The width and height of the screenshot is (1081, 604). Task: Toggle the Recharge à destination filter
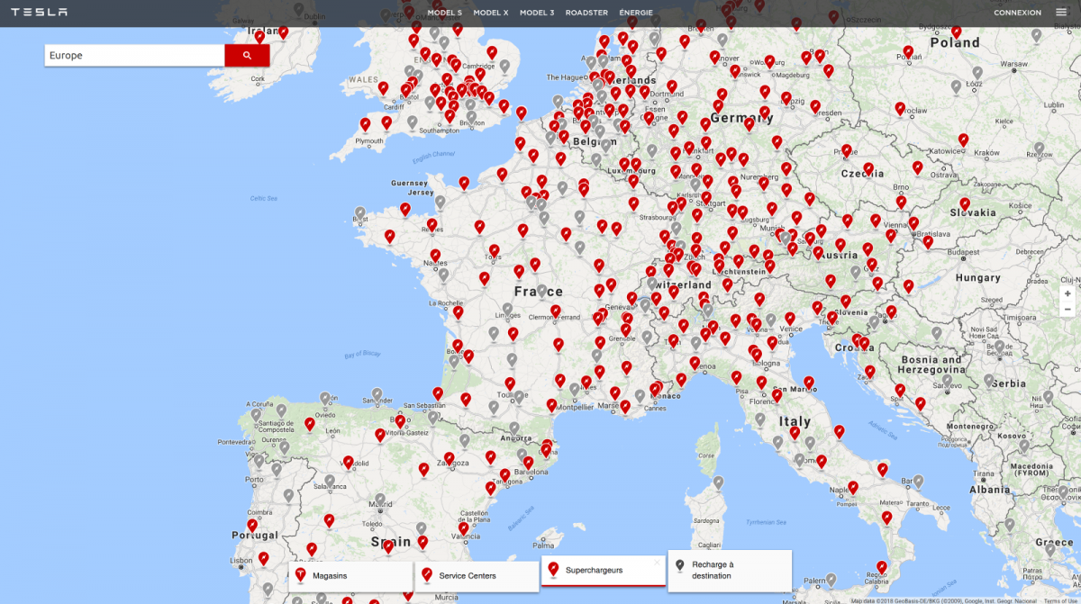tap(730, 570)
